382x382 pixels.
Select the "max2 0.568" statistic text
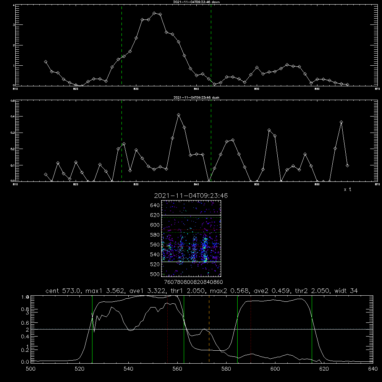(x=230, y=291)
